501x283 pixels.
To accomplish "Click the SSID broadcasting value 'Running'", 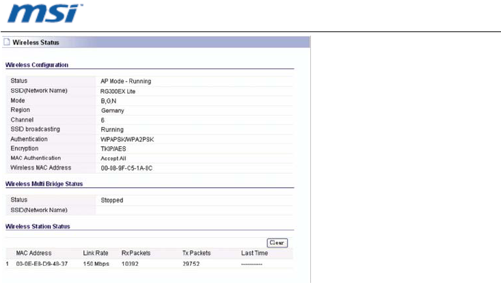I will click(x=112, y=130).
